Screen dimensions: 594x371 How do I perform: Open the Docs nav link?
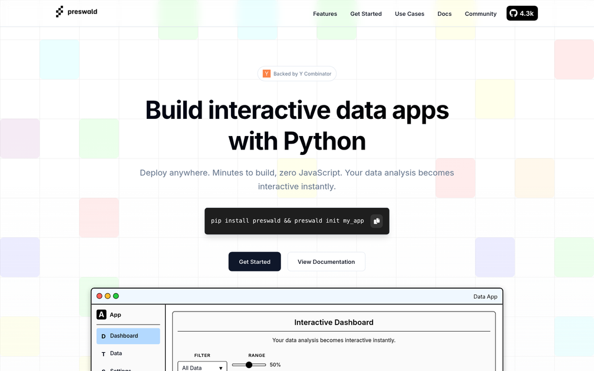tap(444, 14)
